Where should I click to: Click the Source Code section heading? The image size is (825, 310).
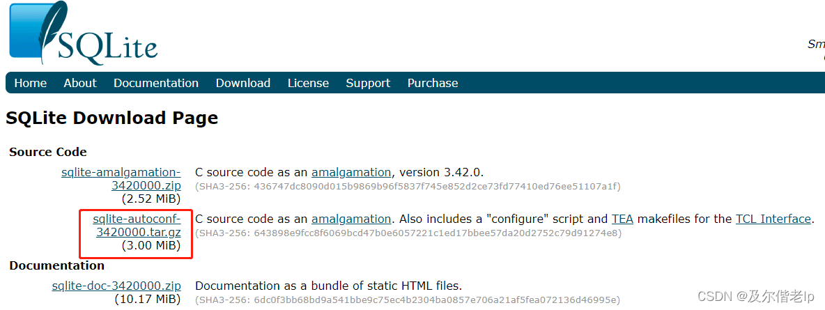48,152
